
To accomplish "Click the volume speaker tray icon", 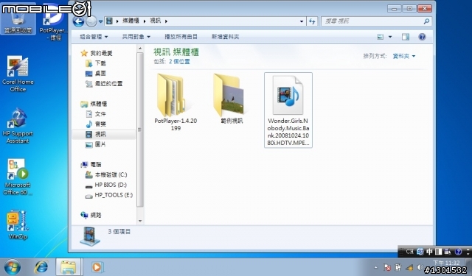I will pos(420,267).
